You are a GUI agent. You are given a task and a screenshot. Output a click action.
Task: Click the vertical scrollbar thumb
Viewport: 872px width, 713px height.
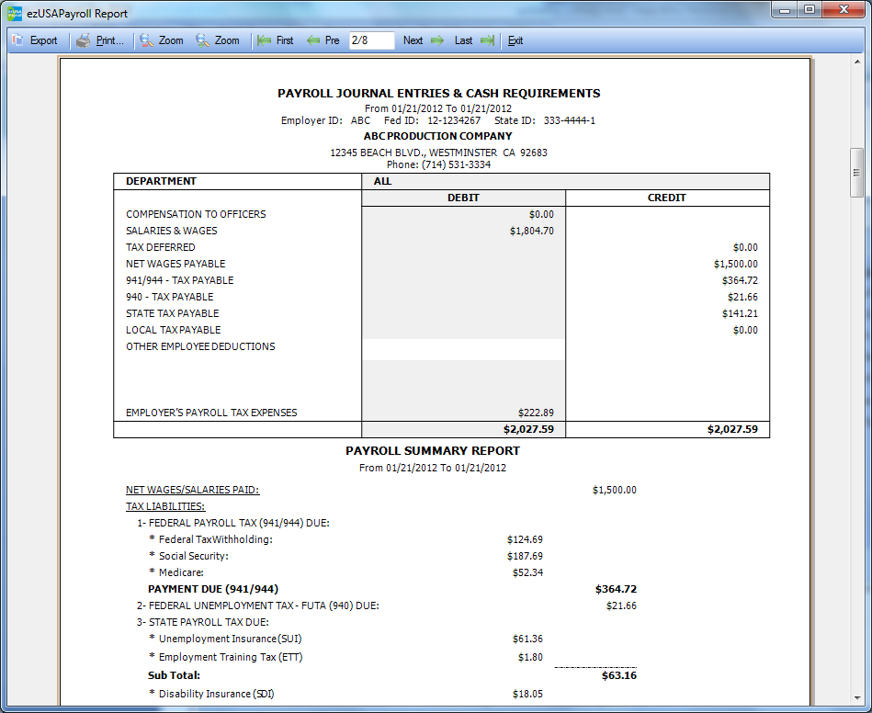pos(856,172)
